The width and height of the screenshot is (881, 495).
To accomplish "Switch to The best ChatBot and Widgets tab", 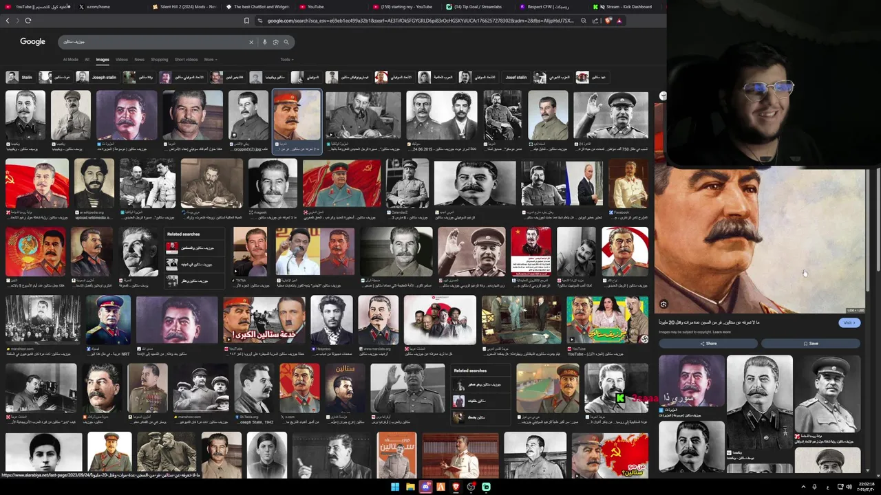I will pos(257,6).
